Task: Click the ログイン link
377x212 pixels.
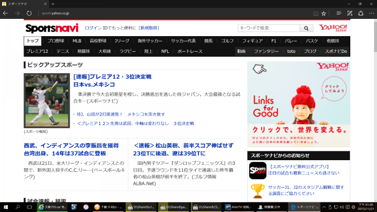Action: 93,28
